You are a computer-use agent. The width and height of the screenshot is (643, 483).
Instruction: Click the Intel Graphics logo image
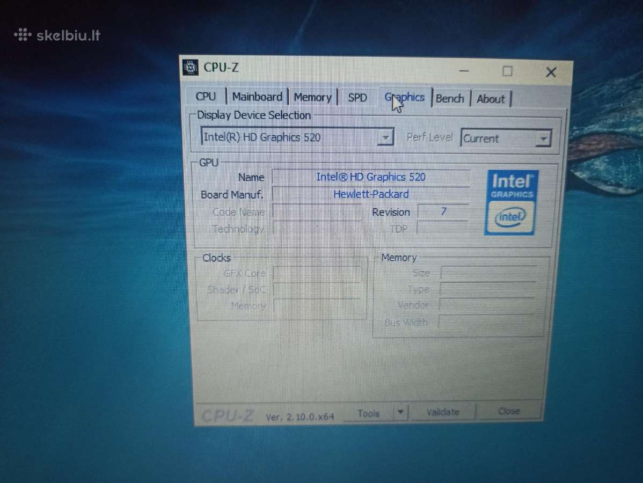[511, 202]
